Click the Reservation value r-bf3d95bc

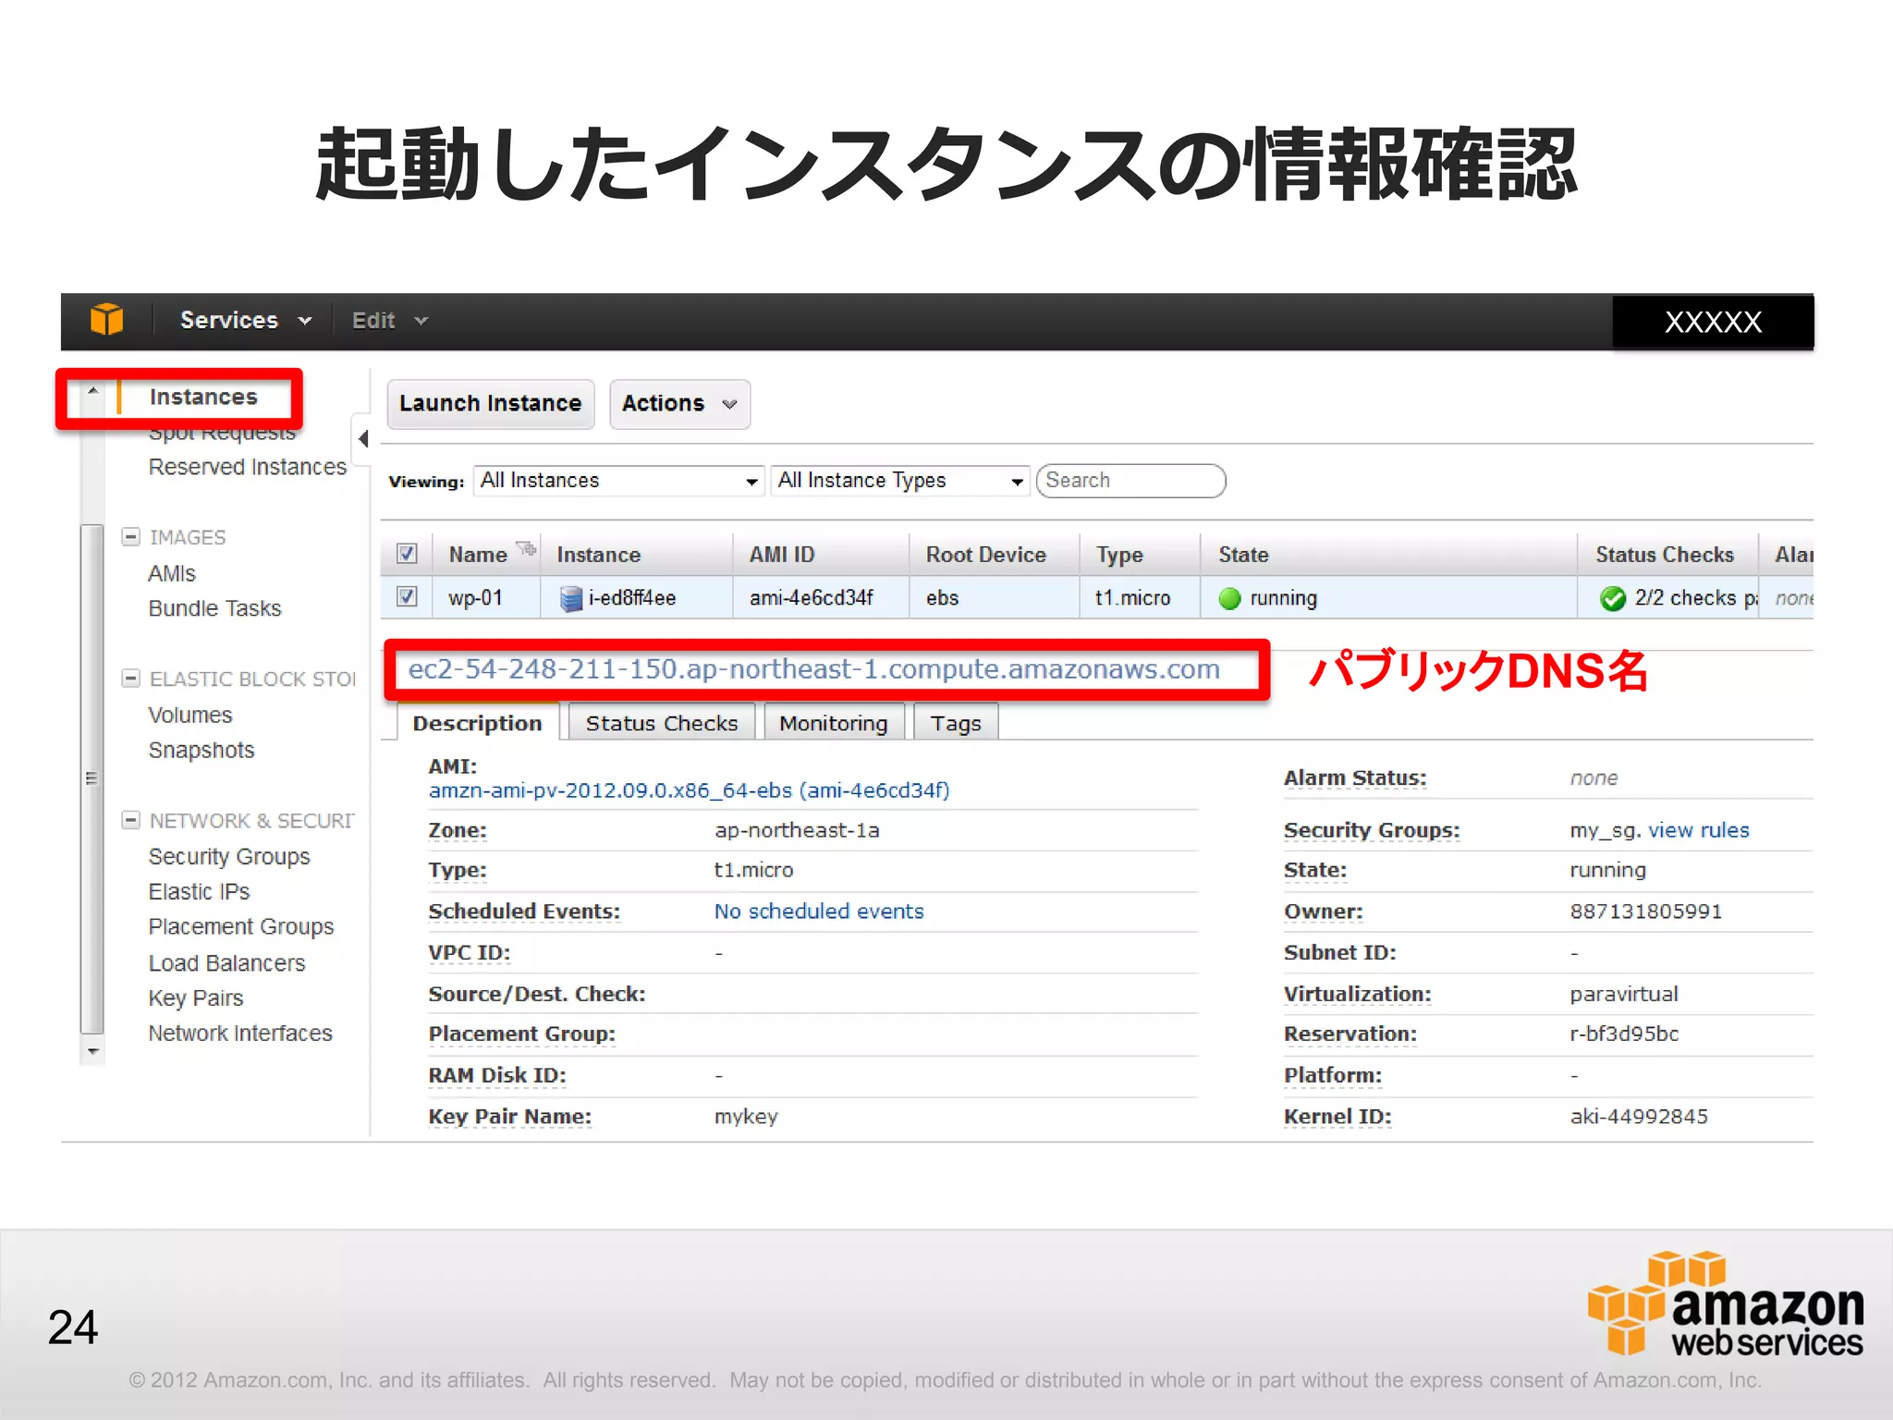point(1624,1034)
